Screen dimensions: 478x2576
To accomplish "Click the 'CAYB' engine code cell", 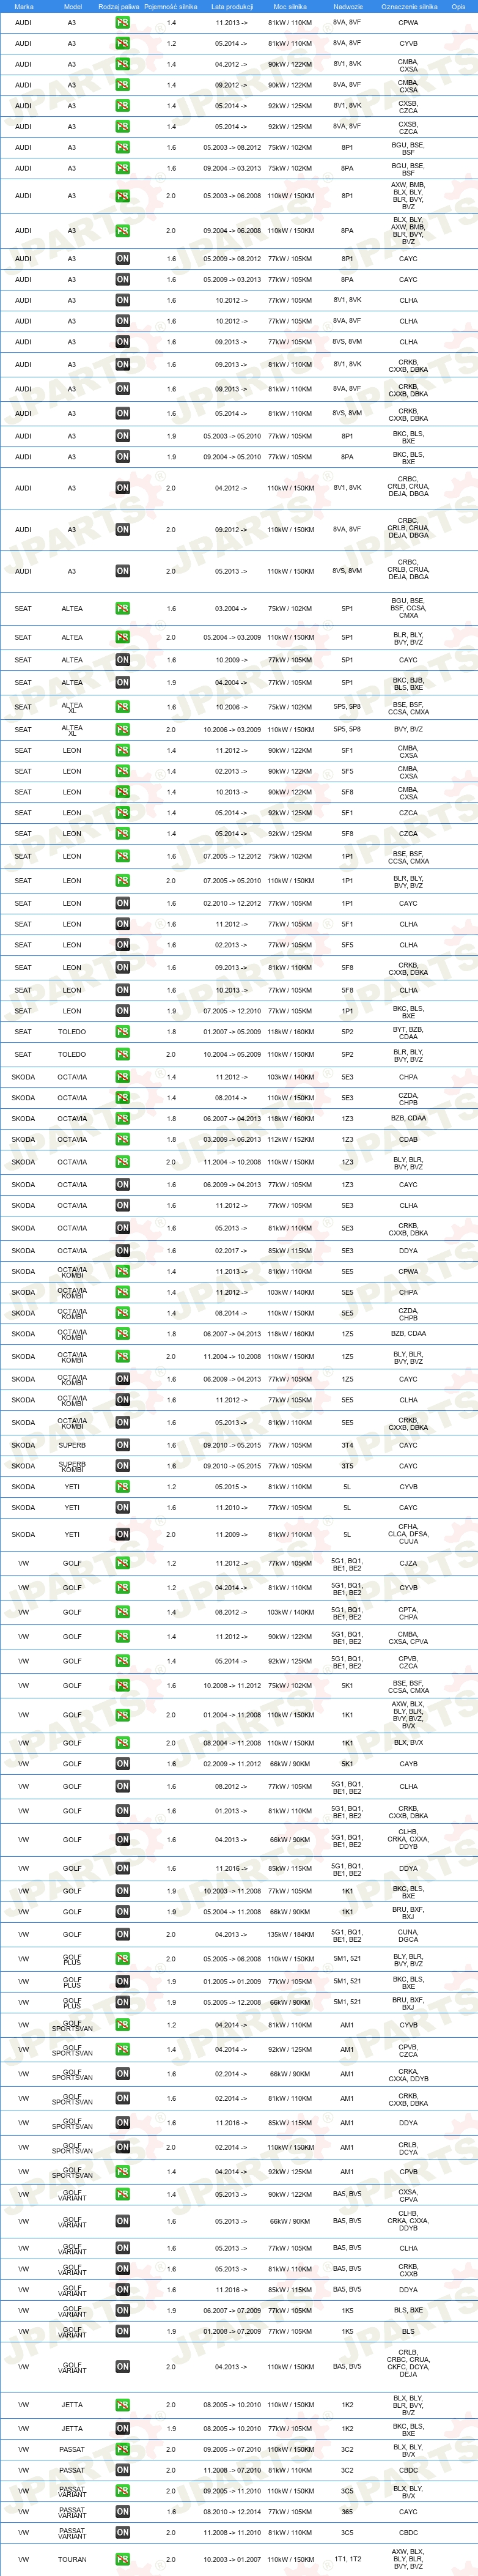I will coord(408,1764).
